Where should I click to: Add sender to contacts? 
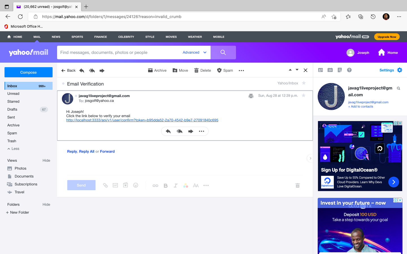click(360, 106)
